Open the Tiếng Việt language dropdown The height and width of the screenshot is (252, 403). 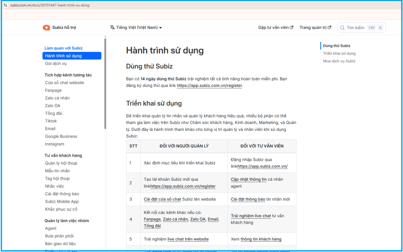136,27
